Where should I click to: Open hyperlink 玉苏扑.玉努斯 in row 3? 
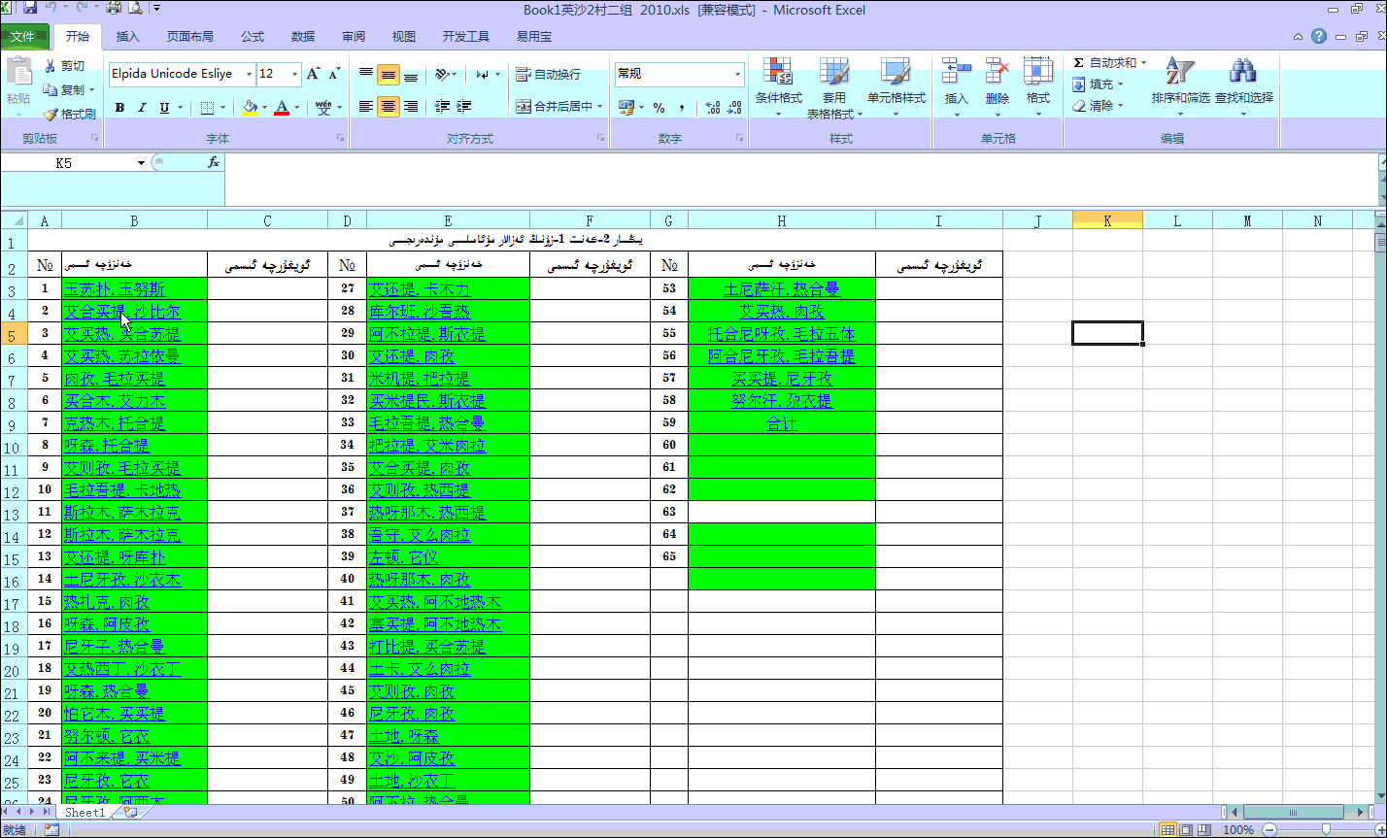(115, 288)
